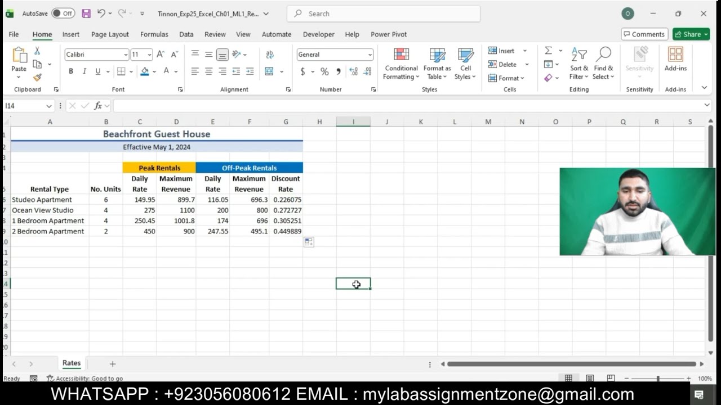Click Decrease Decimal icon
Image resolution: width=721 pixels, height=405 pixels.
(367, 71)
